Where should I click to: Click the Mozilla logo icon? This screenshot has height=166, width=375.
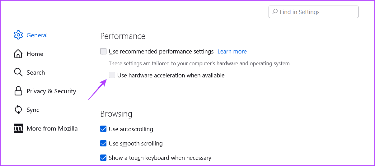point(18,128)
